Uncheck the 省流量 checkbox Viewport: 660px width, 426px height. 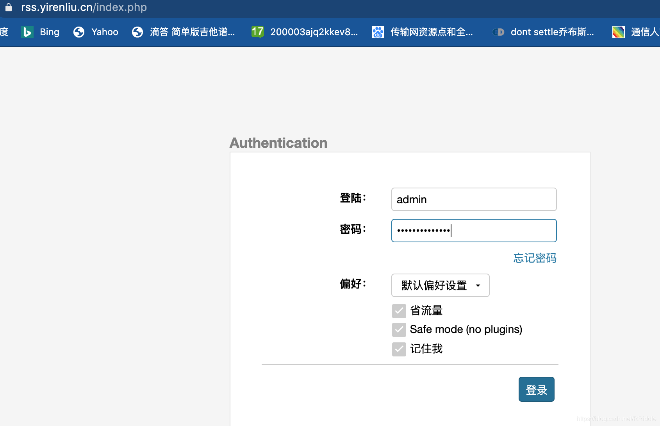click(x=399, y=311)
